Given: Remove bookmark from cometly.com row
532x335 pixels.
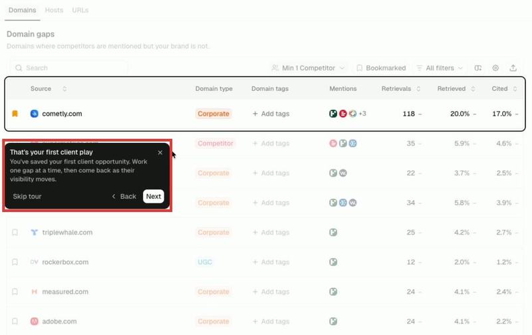Looking at the screenshot, I should point(15,114).
